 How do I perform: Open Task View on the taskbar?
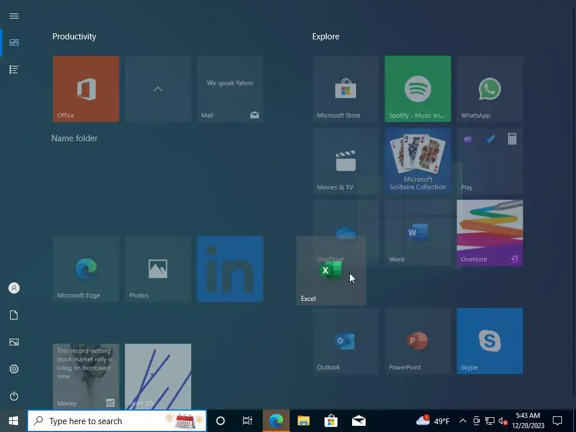point(247,421)
